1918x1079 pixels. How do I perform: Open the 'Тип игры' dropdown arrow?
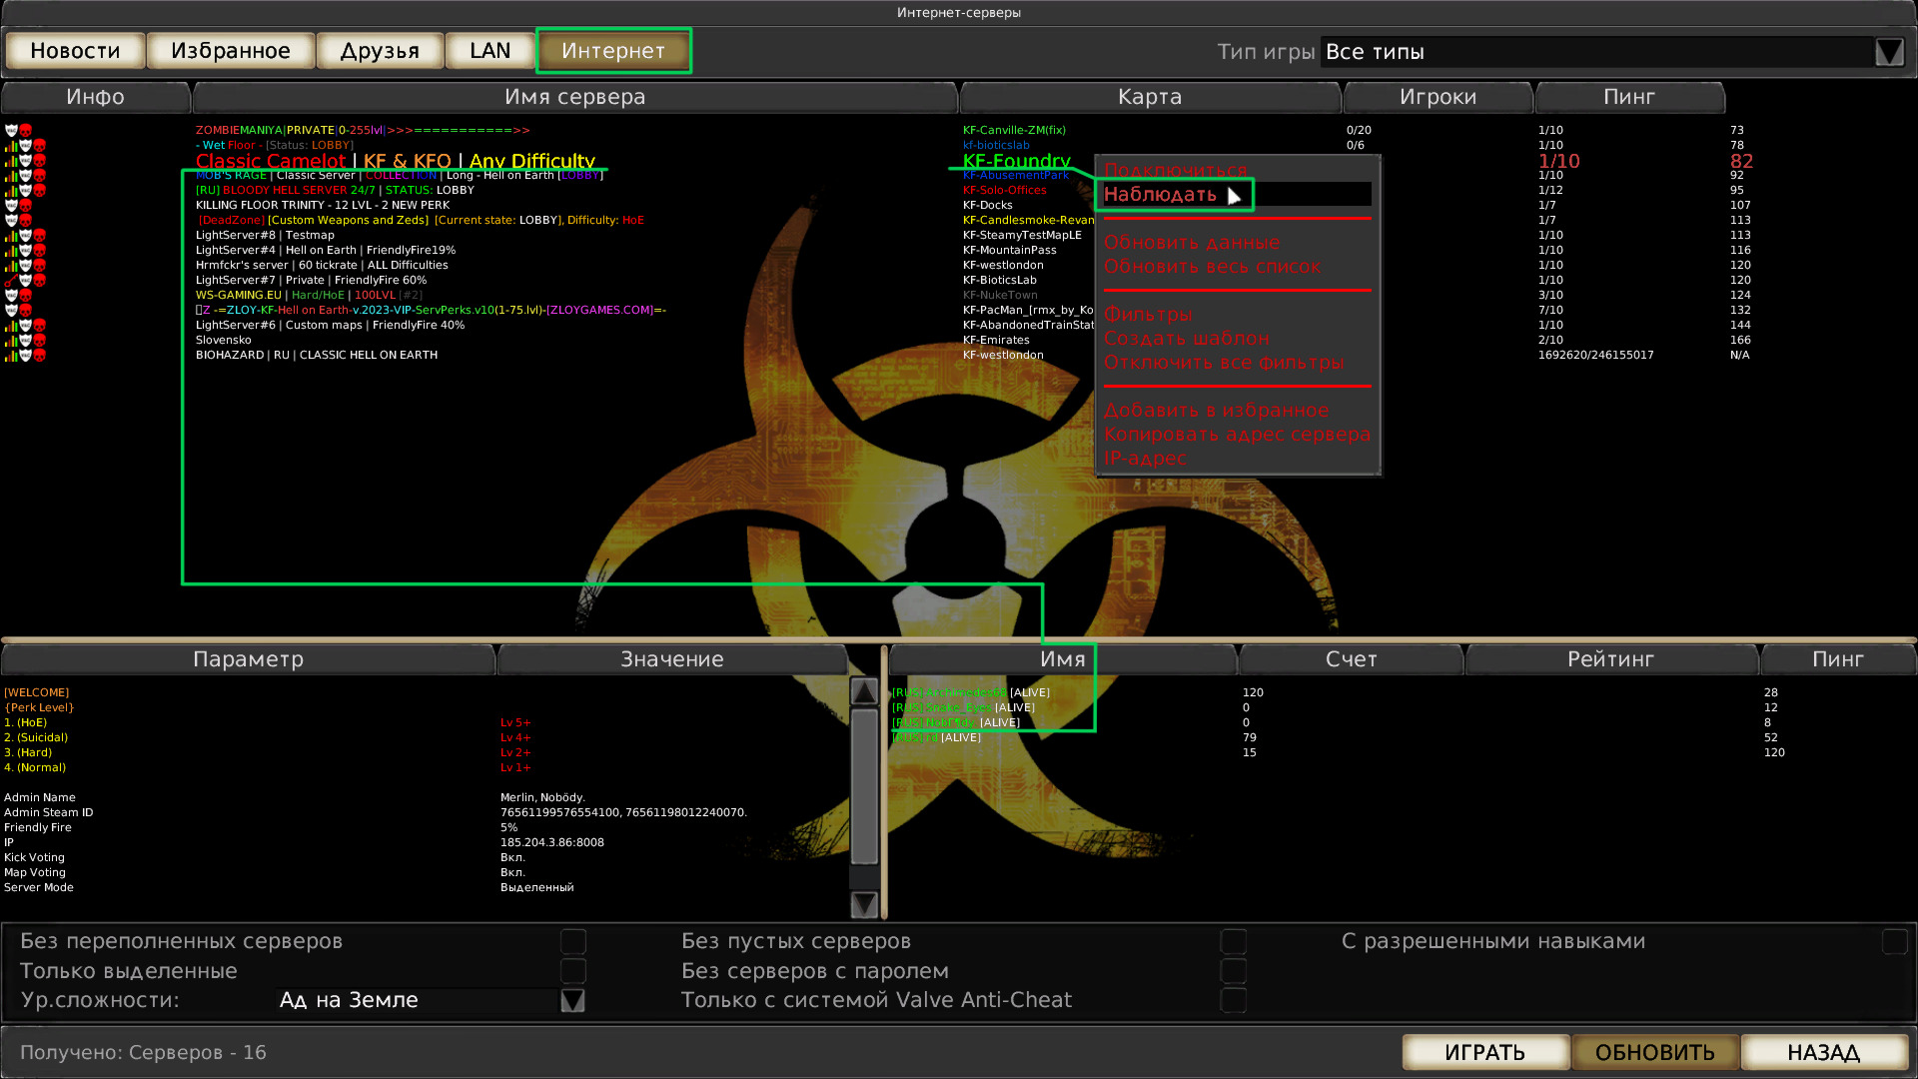[x=1889, y=52]
